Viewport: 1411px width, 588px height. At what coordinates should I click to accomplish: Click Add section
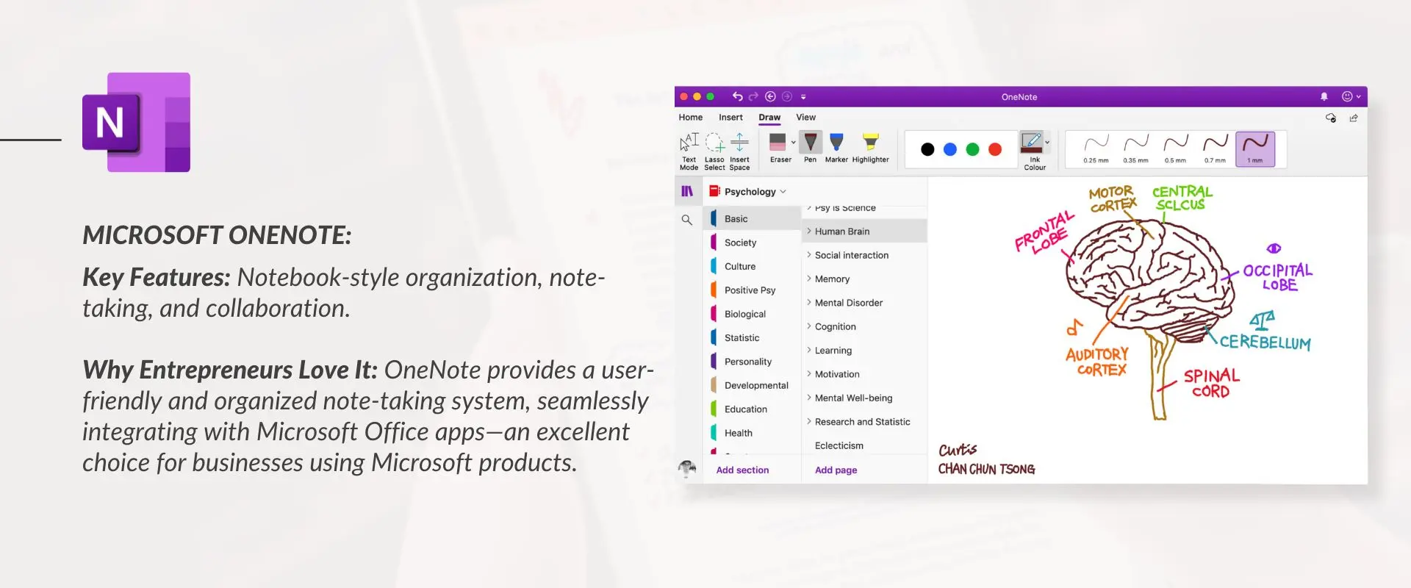pyautogui.click(x=742, y=470)
